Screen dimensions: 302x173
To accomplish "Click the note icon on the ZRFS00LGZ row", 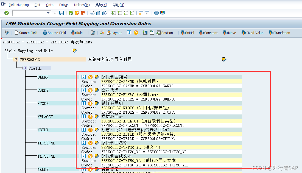I will click(x=224, y=59).
